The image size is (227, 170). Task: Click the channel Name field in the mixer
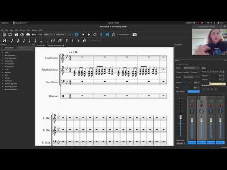(x=192, y=68)
